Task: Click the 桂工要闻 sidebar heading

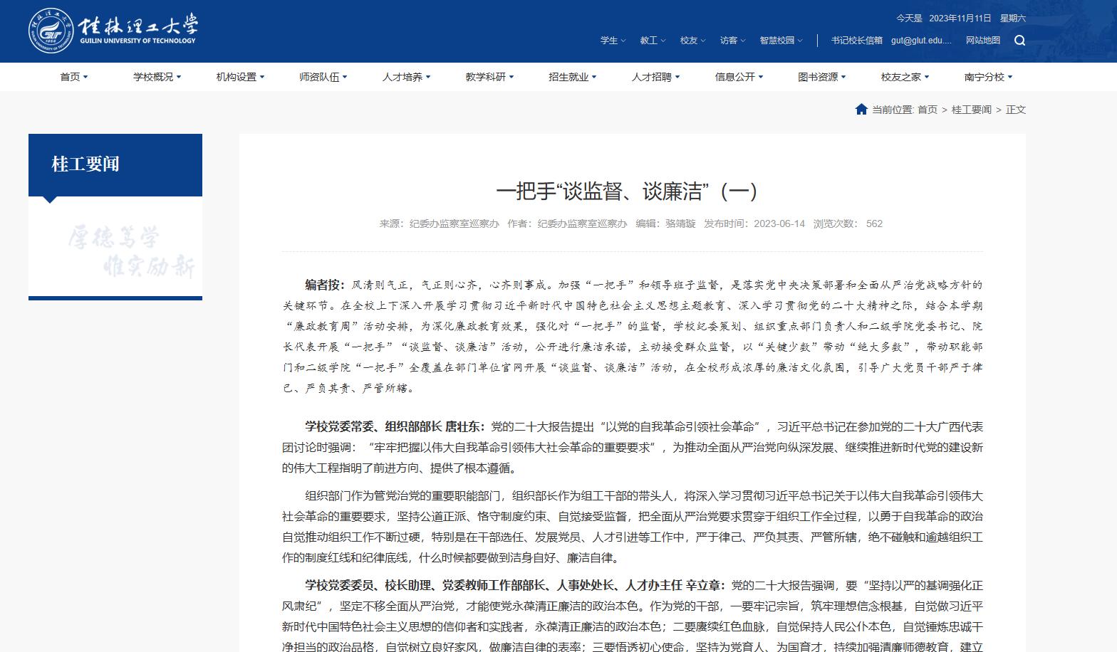Action: [85, 164]
